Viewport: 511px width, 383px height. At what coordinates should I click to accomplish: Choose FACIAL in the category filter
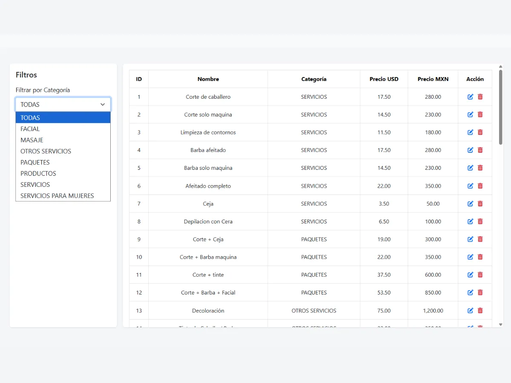30,129
